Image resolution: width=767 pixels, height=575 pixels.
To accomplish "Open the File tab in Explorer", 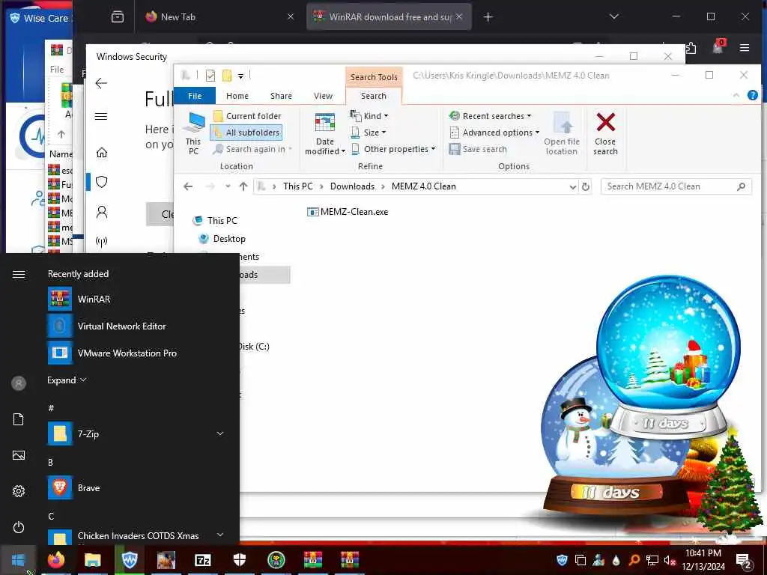I will coord(195,96).
